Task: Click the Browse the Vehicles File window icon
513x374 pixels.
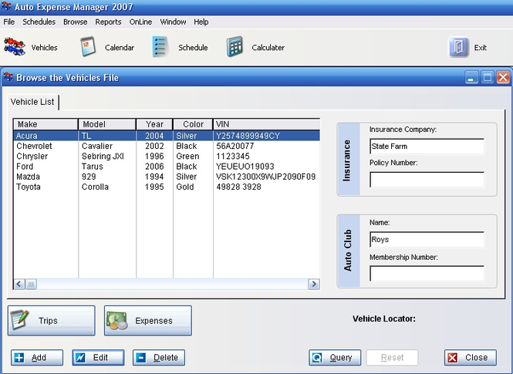Action: point(8,77)
